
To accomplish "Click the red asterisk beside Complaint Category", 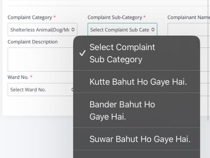I will pyautogui.click(x=54, y=17).
